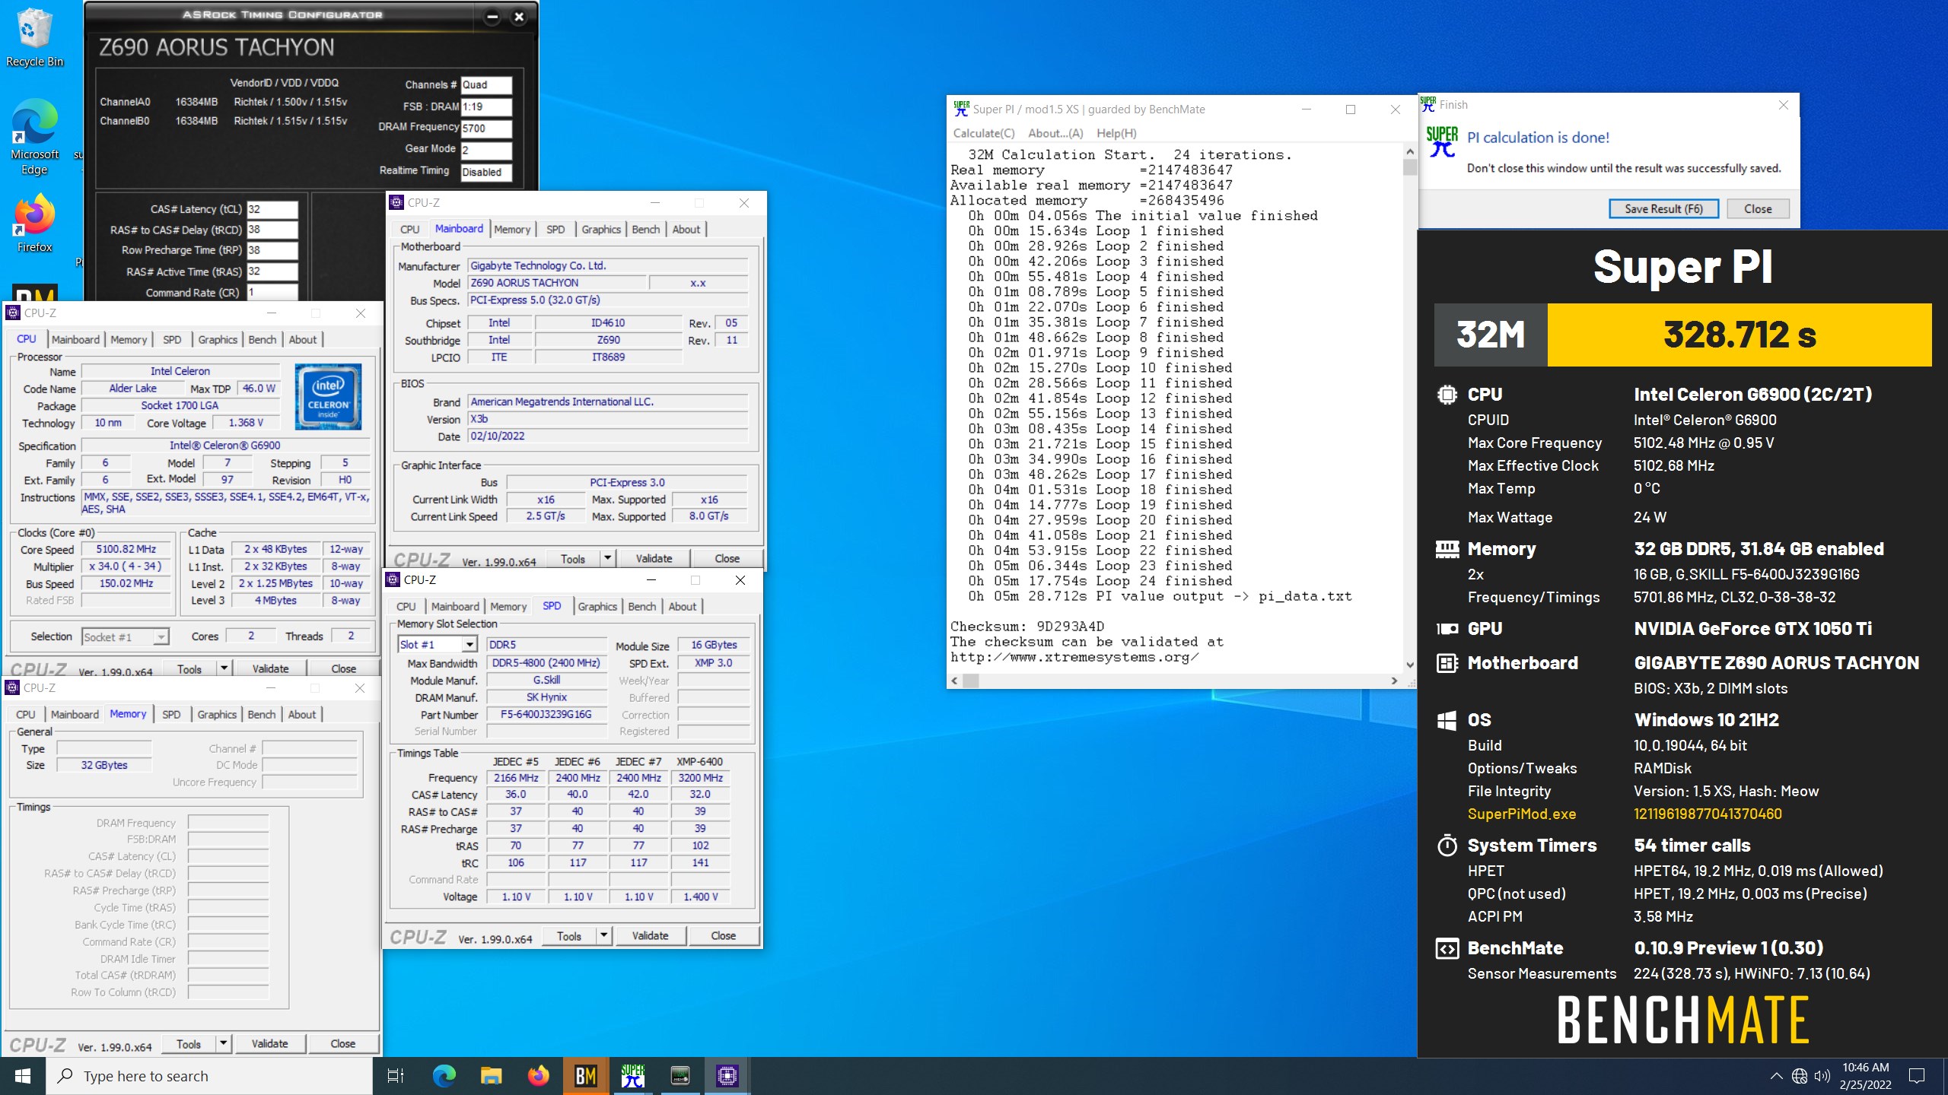
Task: Click the Super PI horizontal scrollbar right arrow
Action: coord(1394,681)
